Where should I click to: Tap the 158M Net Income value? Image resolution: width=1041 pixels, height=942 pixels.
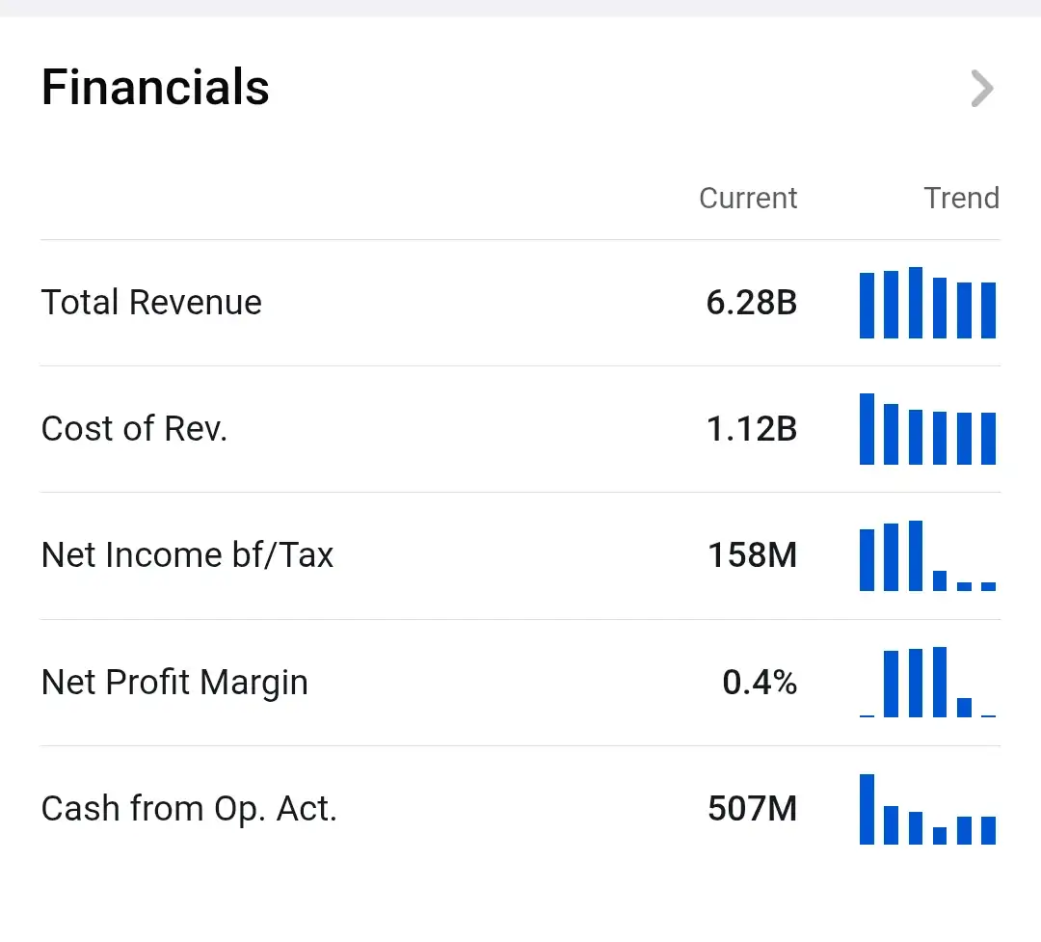753,555
